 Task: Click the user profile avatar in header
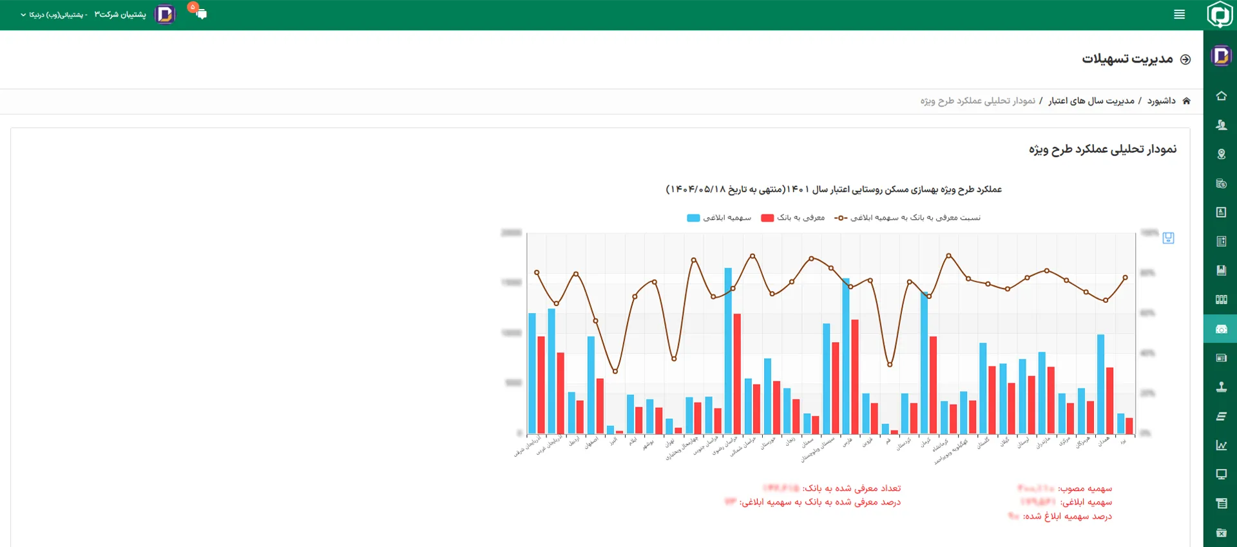point(165,14)
